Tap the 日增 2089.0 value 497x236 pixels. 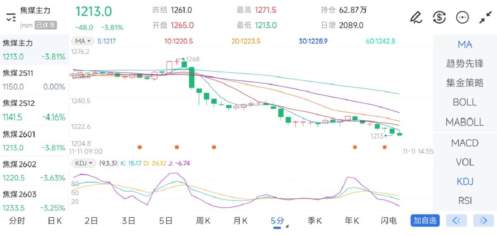[x=351, y=25]
